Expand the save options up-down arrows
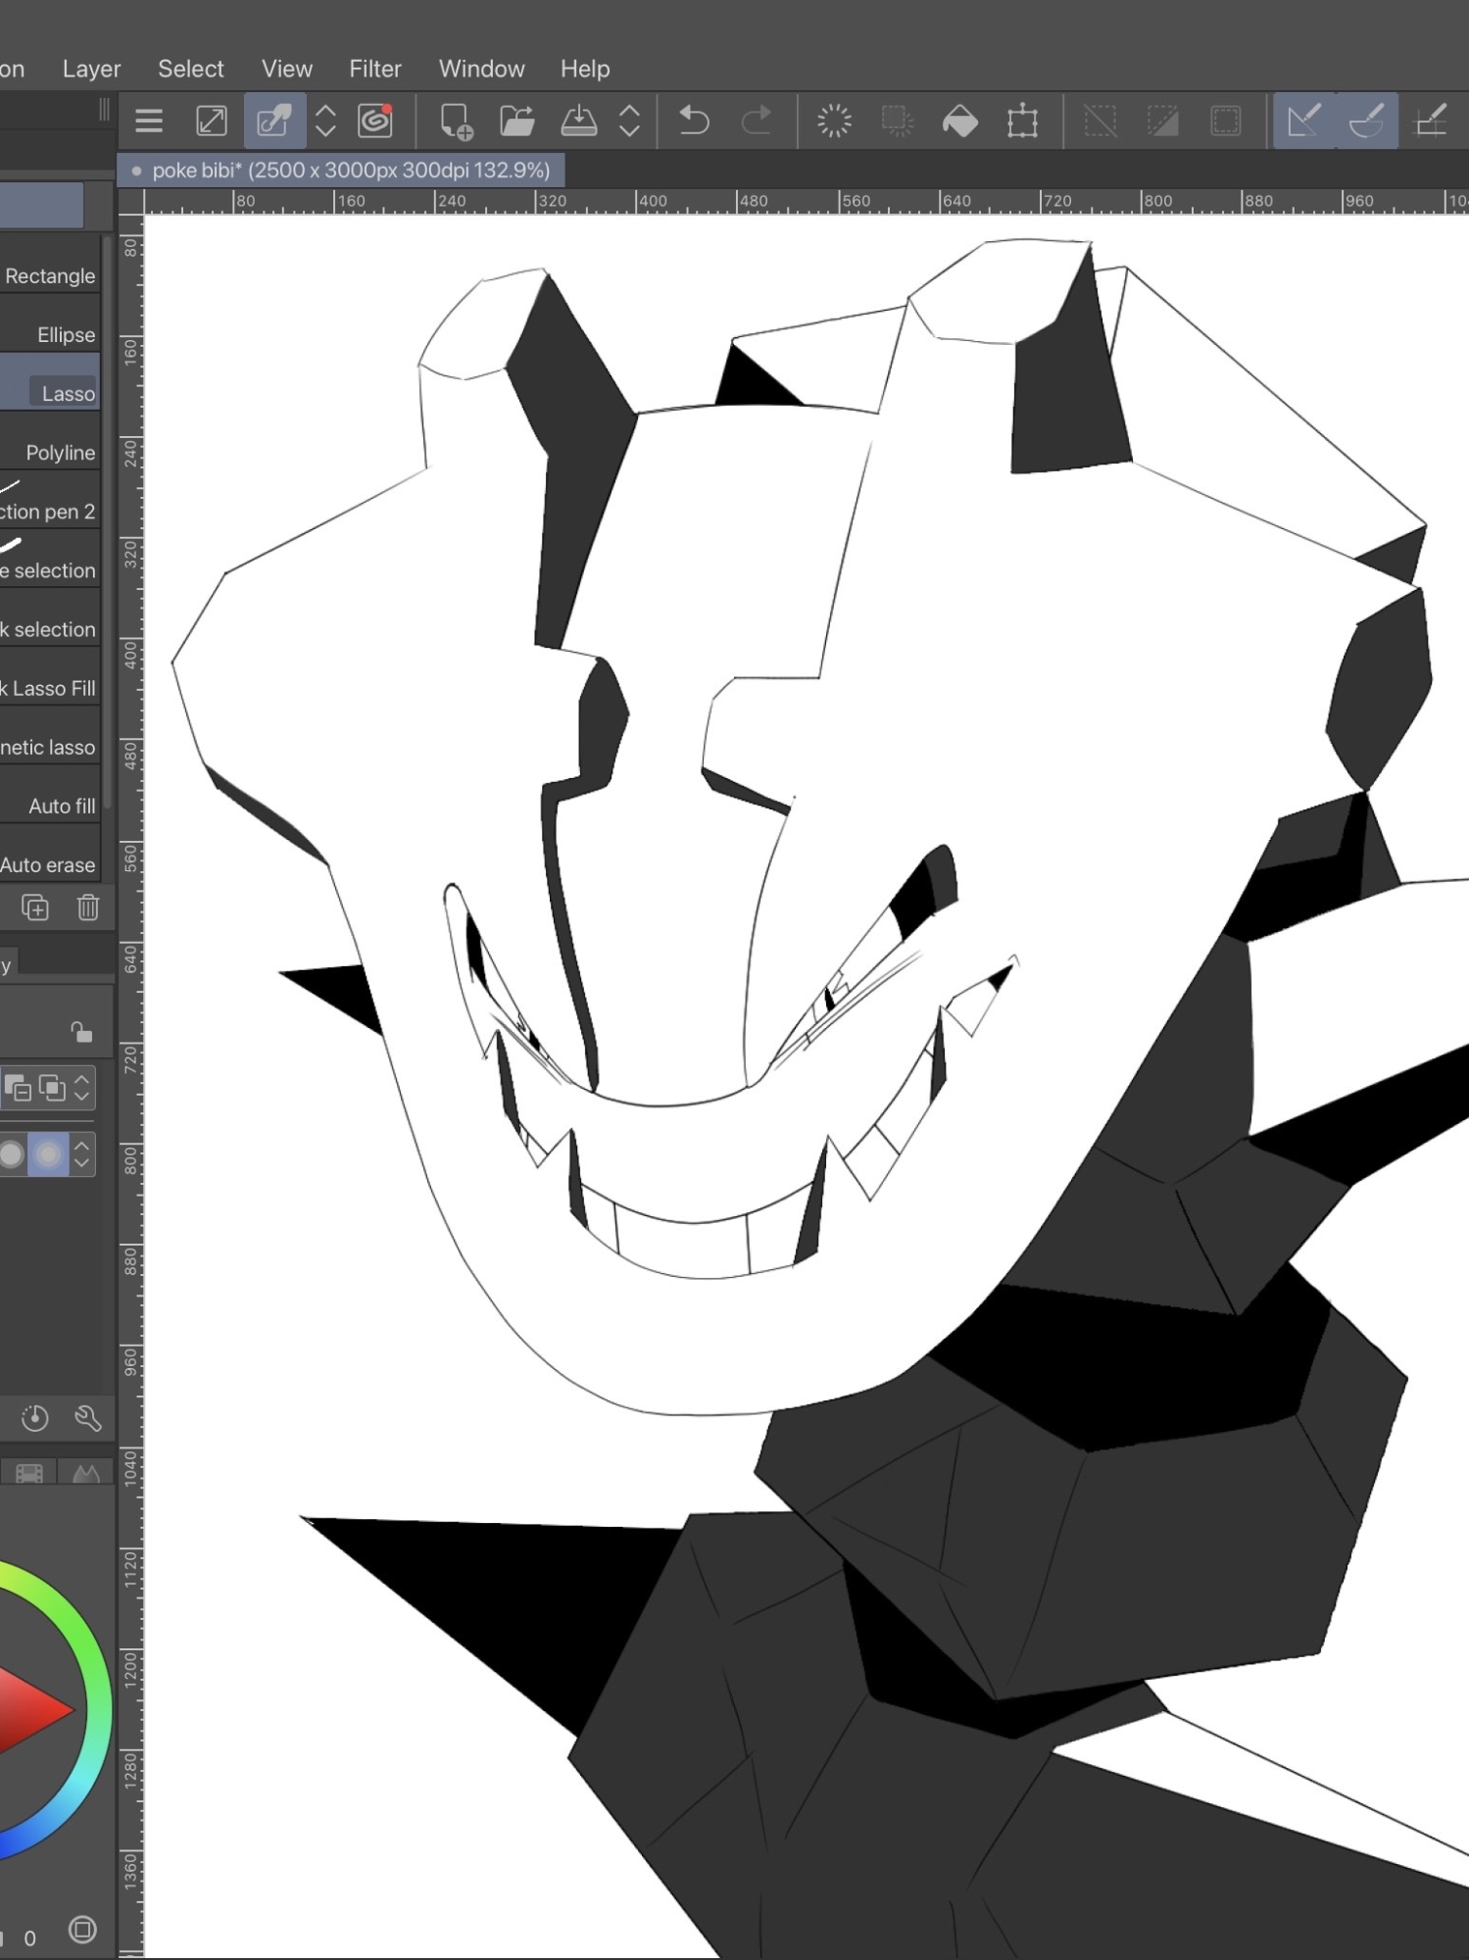 point(629,122)
